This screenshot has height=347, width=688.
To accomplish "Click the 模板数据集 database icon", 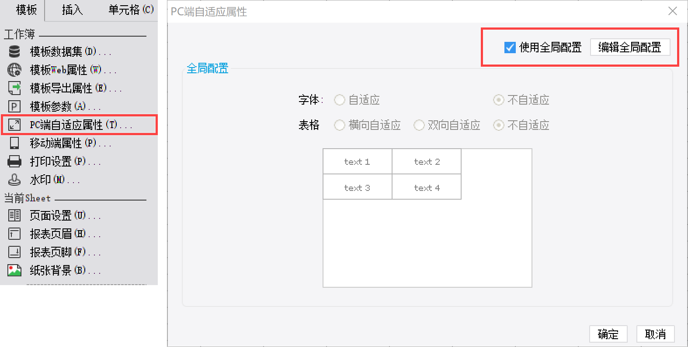I will (x=14, y=51).
